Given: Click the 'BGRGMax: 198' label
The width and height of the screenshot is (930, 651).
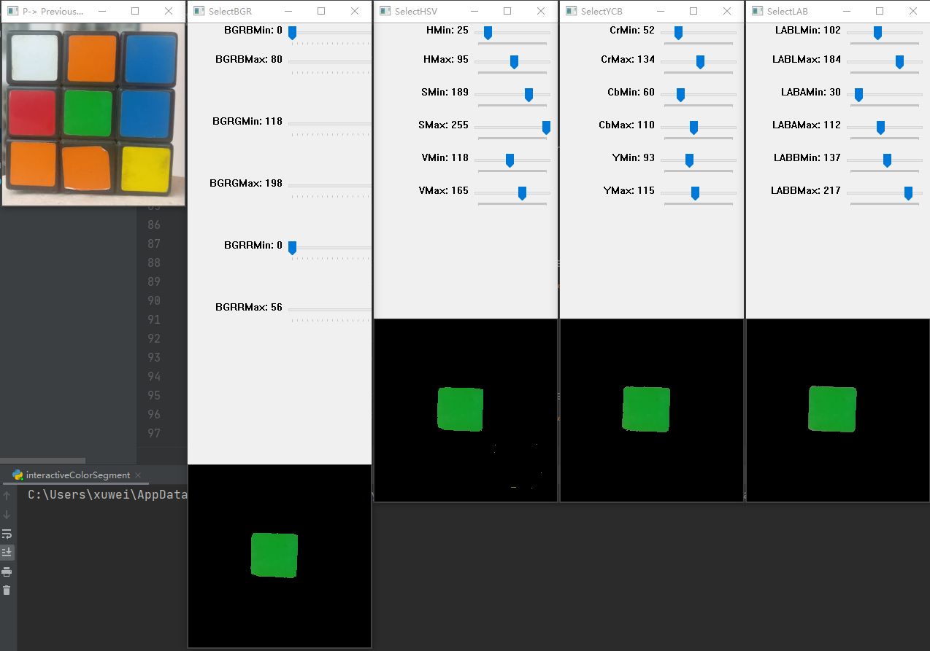Looking at the screenshot, I should [x=246, y=183].
